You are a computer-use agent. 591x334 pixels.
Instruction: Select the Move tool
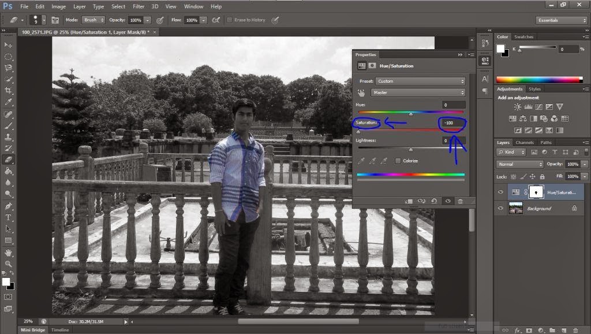[x=8, y=44]
